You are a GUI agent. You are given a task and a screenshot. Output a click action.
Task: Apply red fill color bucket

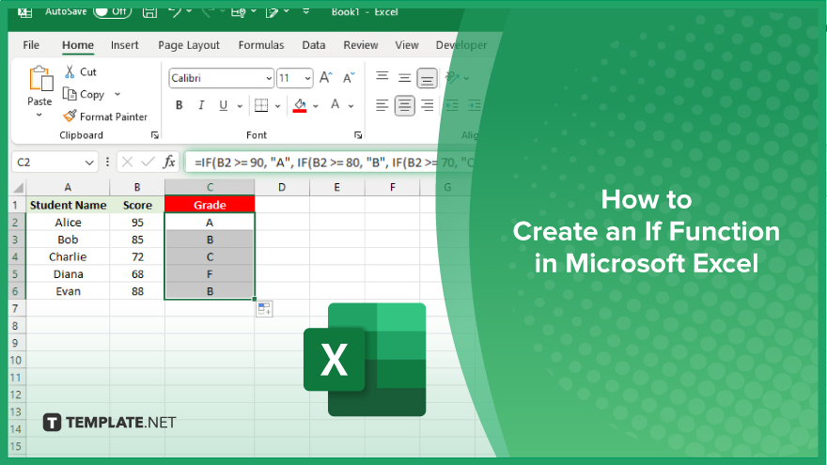[x=300, y=105]
